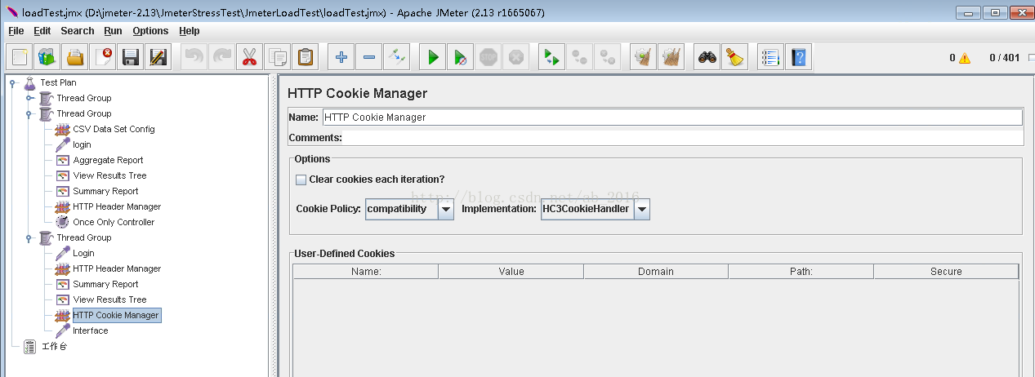Click the grey Shutdown icon
The image size is (1035, 377).
tap(515, 57)
